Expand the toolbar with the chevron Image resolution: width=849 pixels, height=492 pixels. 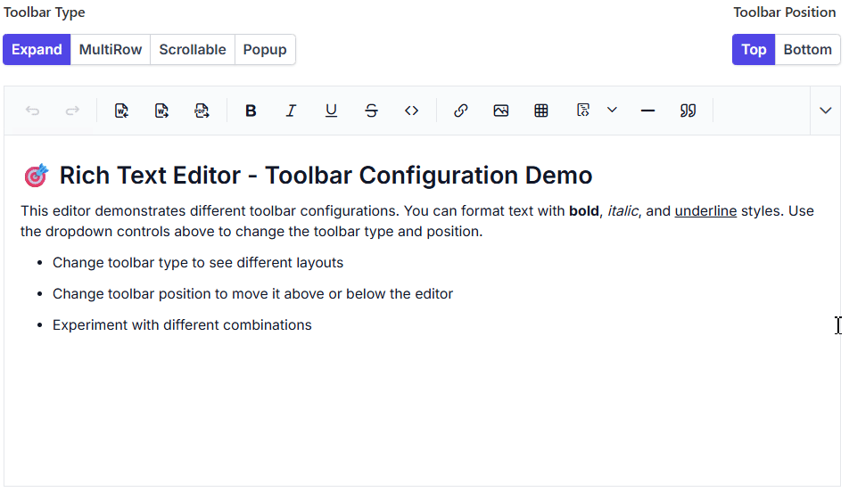[x=825, y=111]
